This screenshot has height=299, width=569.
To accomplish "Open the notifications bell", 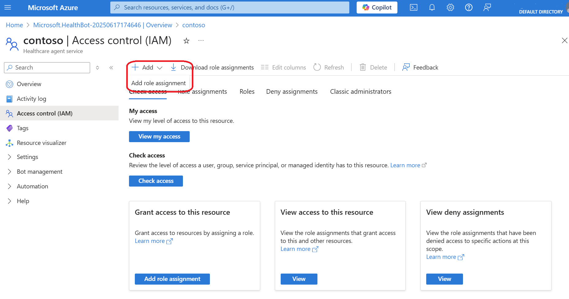I will (x=432, y=7).
